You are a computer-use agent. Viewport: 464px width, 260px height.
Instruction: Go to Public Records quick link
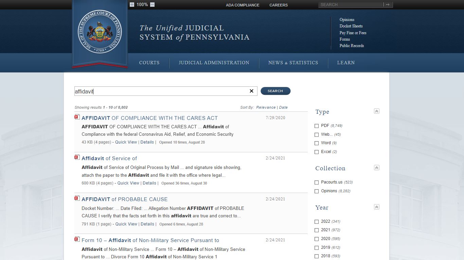point(352,46)
